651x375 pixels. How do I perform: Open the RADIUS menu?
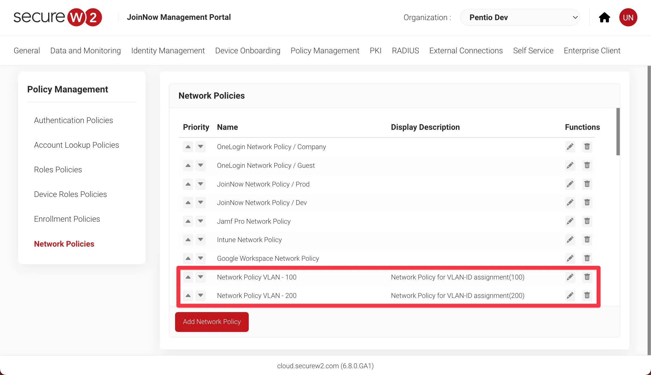[x=405, y=50]
